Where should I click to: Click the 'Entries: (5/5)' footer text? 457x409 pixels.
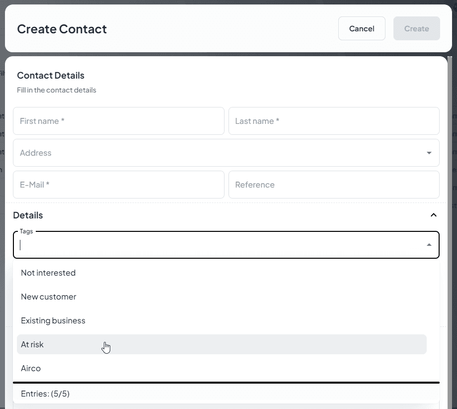point(45,394)
